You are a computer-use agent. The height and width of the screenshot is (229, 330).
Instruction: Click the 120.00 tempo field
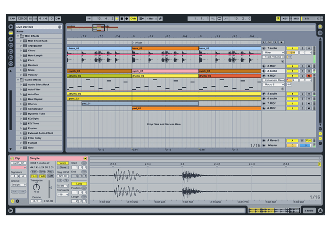tap(22, 18)
